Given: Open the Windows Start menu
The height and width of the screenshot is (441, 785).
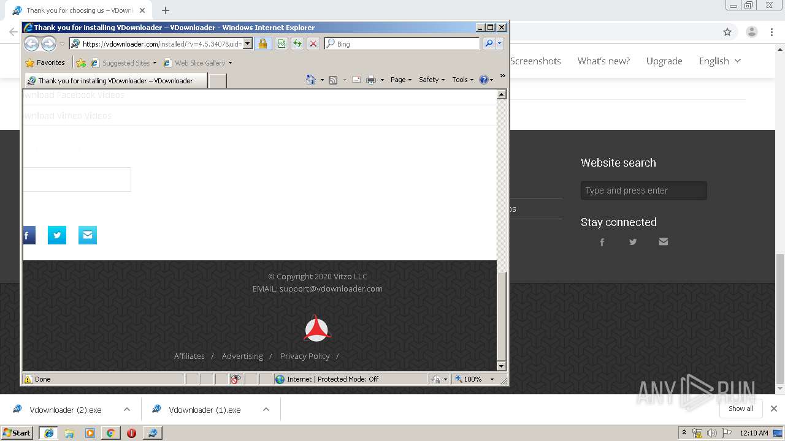Looking at the screenshot, I should click(x=17, y=432).
